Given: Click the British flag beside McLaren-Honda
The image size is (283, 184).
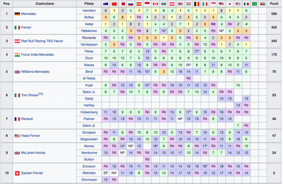Looking at the screenshot, I should coord(17,153).
